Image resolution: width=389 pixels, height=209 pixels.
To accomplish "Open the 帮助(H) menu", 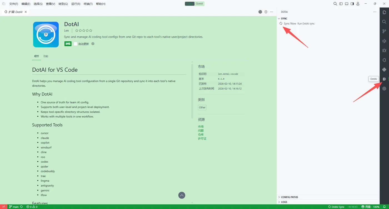I will click(101, 4).
